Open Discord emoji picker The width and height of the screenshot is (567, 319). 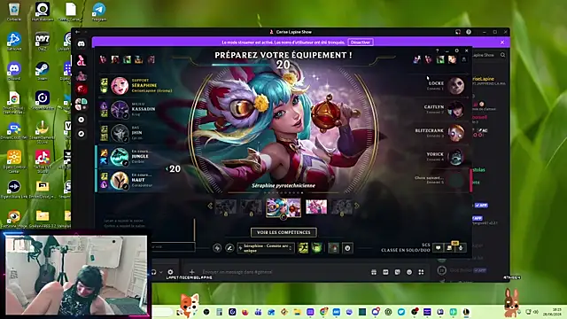(x=409, y=272)
